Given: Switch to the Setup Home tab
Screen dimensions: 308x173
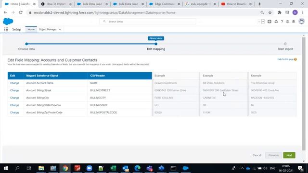Looking at the screenshot, I should 31,29.
